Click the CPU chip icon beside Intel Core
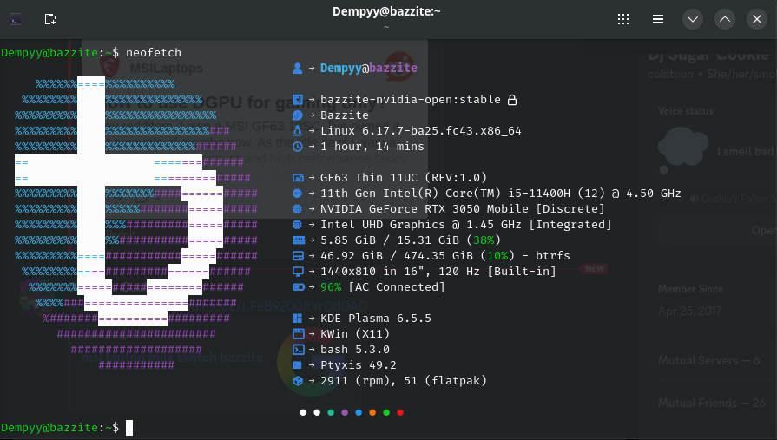This screenshot has height=440, width=777. [297, 194]
